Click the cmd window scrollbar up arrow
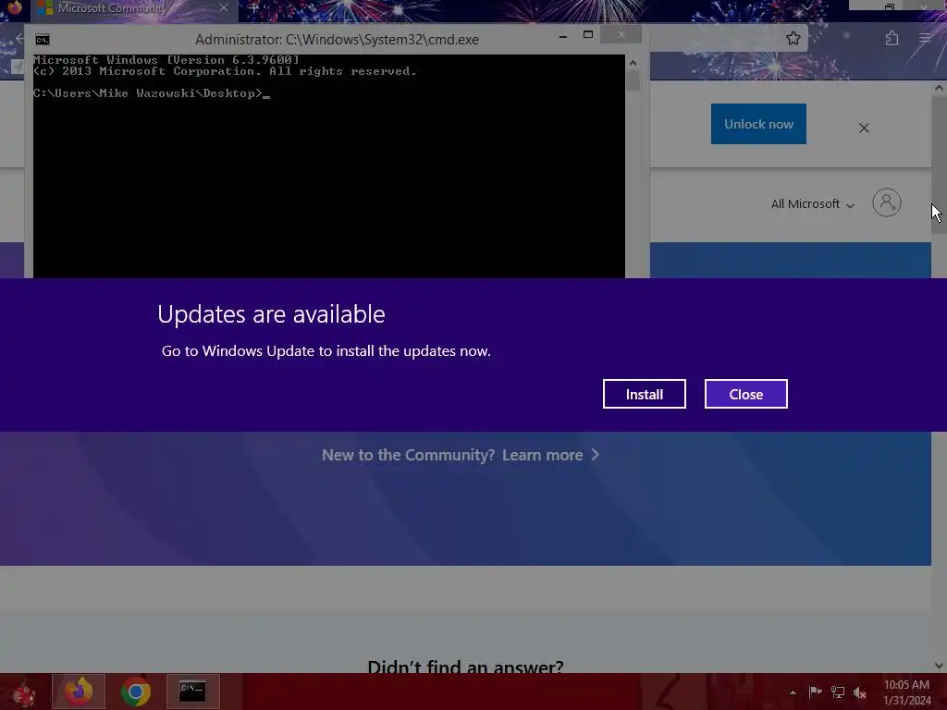 point(633,63)
